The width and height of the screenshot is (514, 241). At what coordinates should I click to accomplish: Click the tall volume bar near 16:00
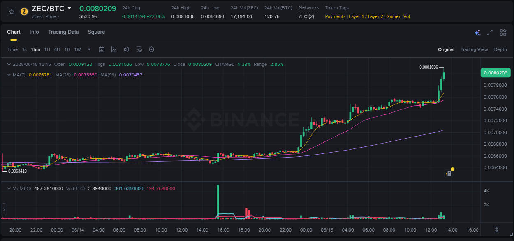[218, 202]
